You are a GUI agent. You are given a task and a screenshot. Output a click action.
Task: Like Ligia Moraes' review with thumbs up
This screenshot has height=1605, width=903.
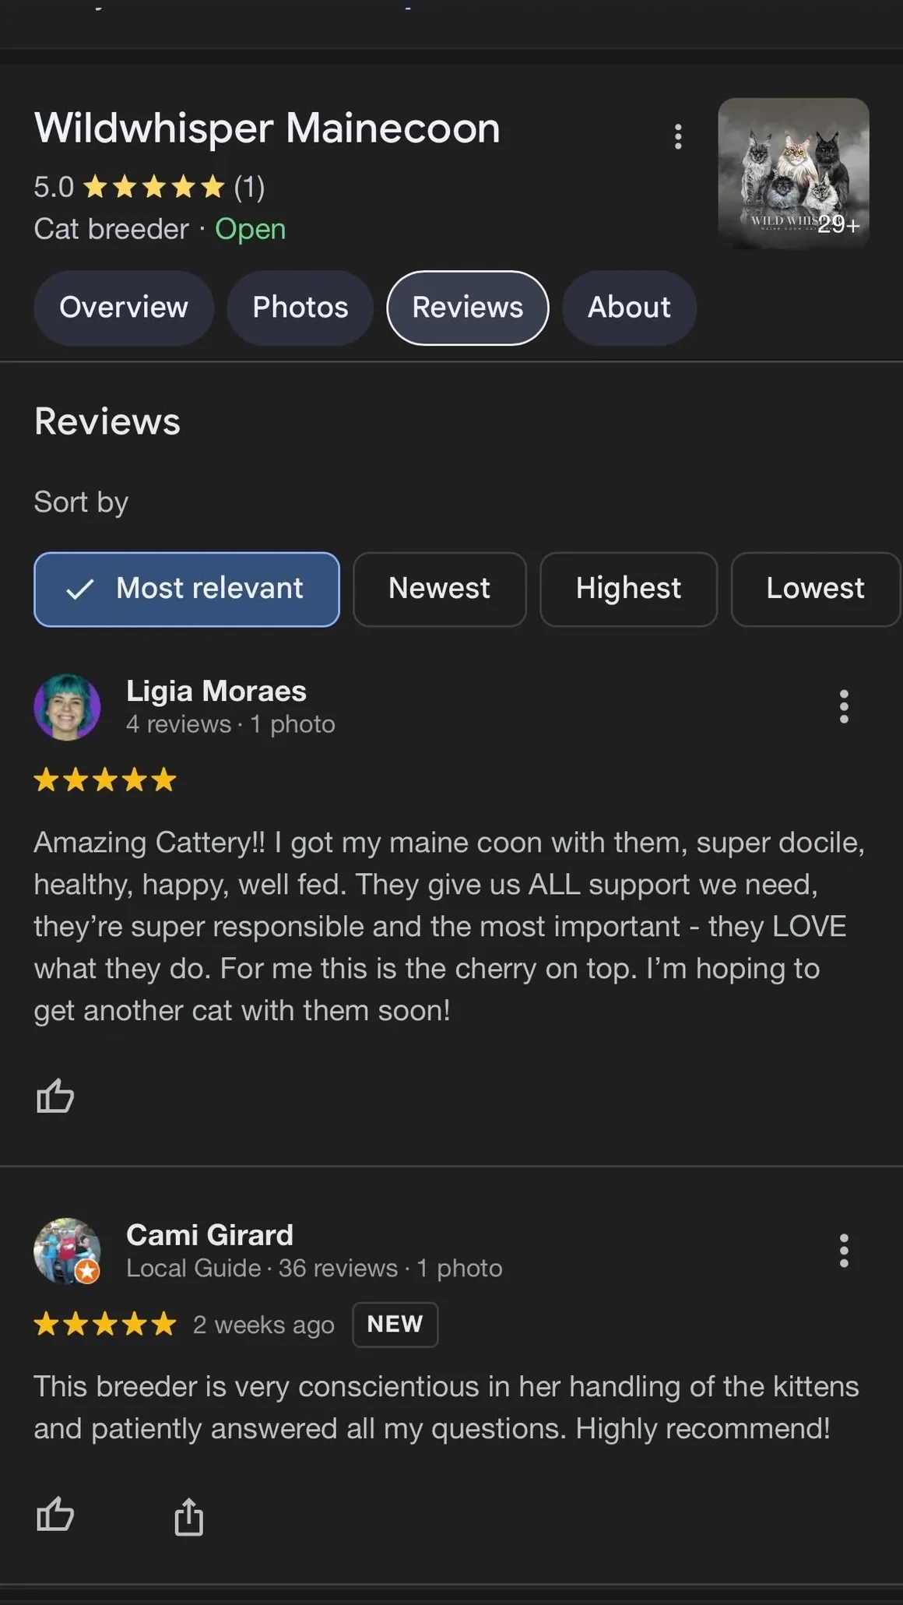point(55,1096)
